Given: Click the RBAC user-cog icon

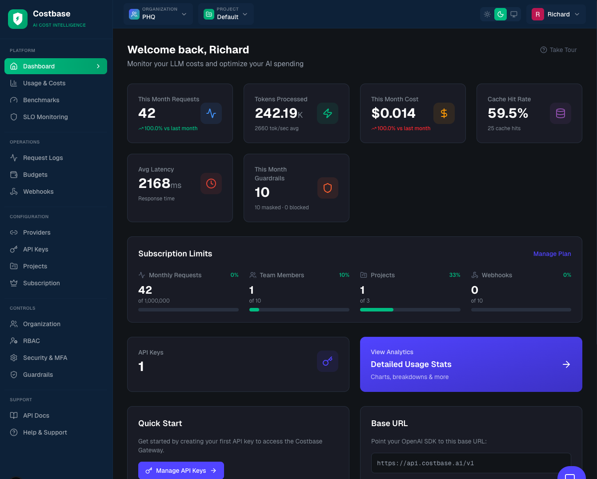Looking at the screenshot, I should [x=14, y=341].
